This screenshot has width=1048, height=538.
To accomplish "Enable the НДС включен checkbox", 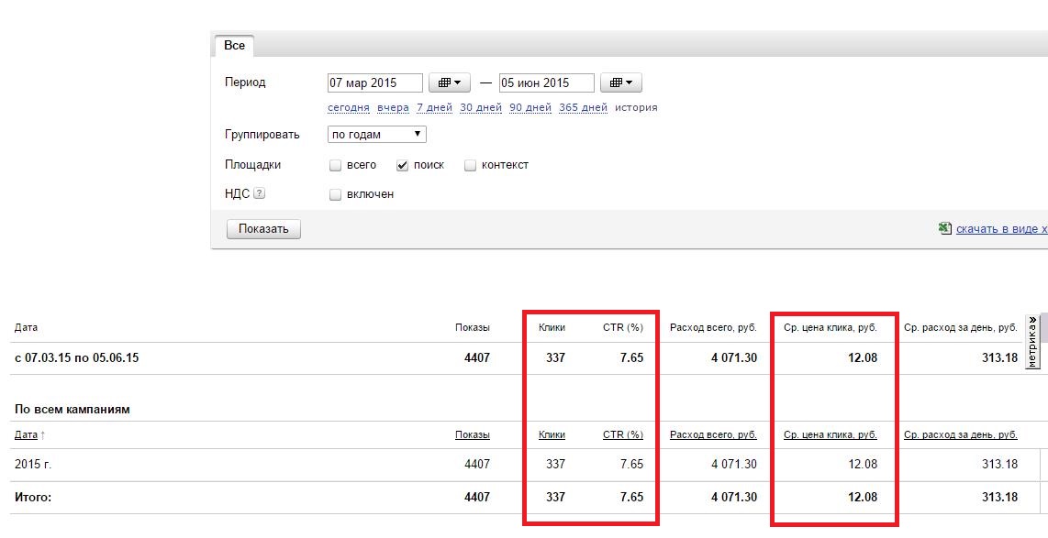I will click(336, 195).
